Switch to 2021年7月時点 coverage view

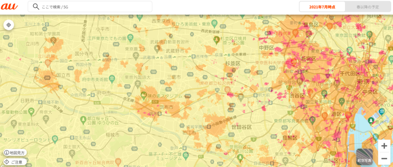322,7
